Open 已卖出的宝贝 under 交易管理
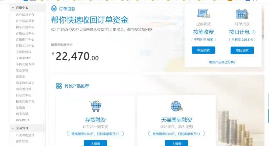 coord(25,135)
